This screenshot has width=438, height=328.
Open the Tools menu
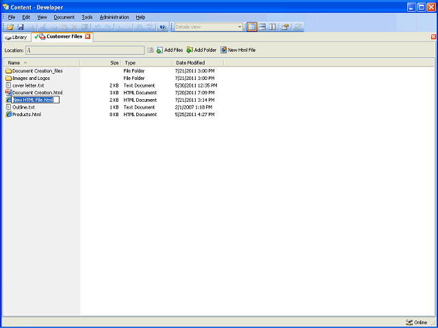pyautogui.click(x=87, y=17)
